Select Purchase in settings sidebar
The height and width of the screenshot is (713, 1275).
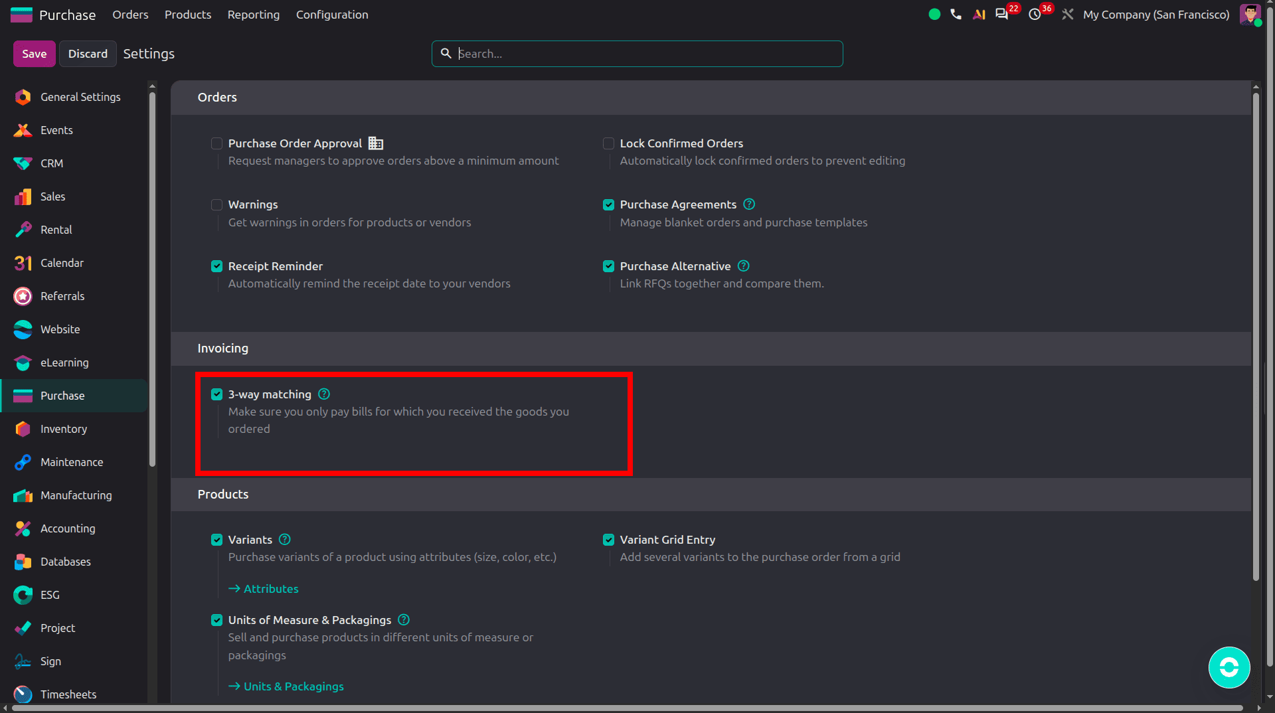(x=74, y=396)
